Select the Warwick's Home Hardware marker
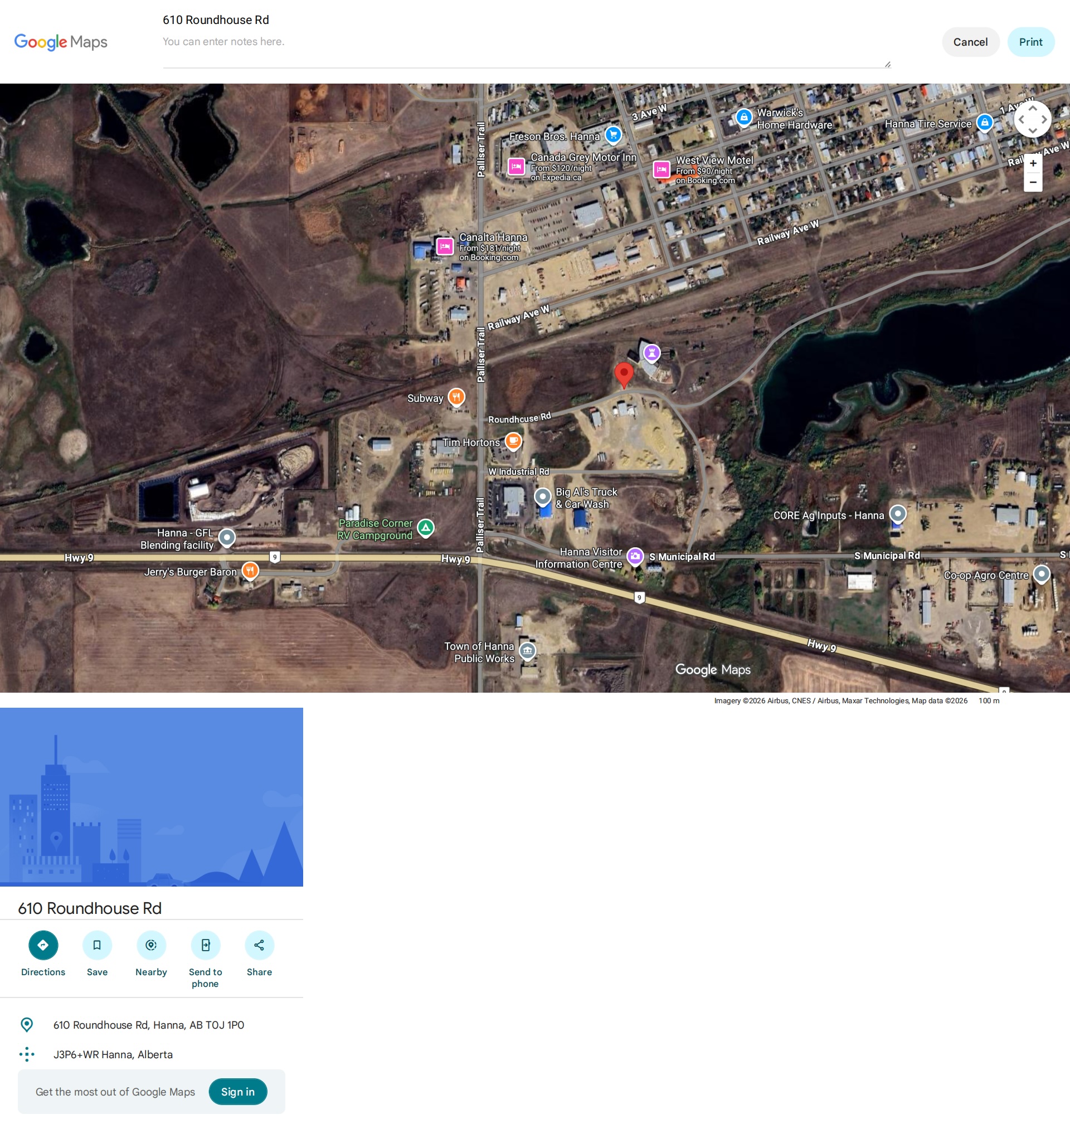1070x1129 pixels. pyautogui.click(x=744, y=118)
